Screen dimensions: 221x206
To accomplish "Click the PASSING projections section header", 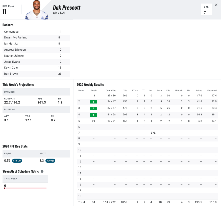I will point(36,92).
